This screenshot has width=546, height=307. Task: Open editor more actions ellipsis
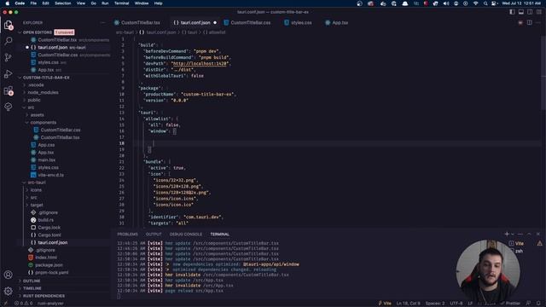[x=538, y=23]
